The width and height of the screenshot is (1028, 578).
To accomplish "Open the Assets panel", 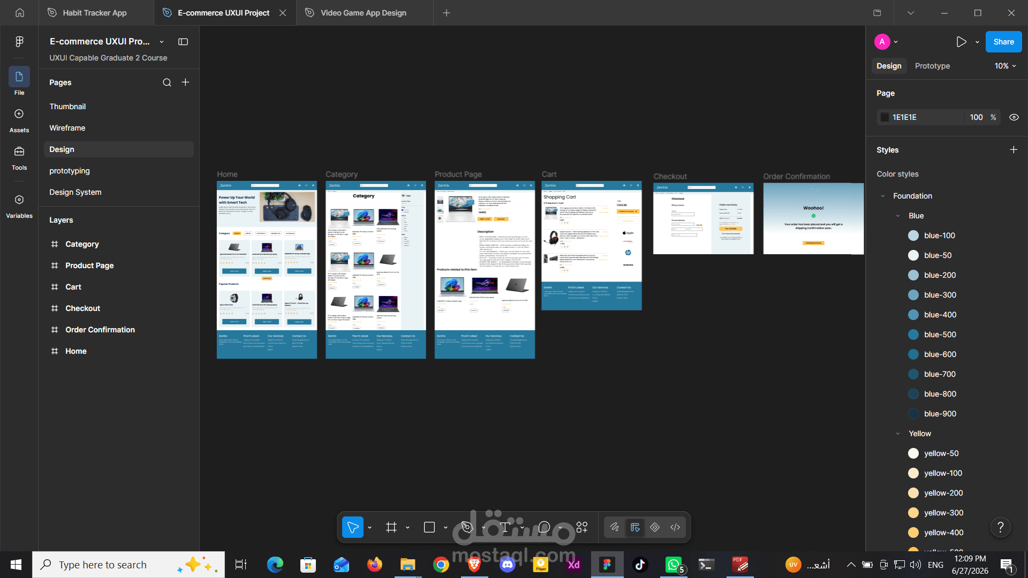I will [x=19, y=120].
